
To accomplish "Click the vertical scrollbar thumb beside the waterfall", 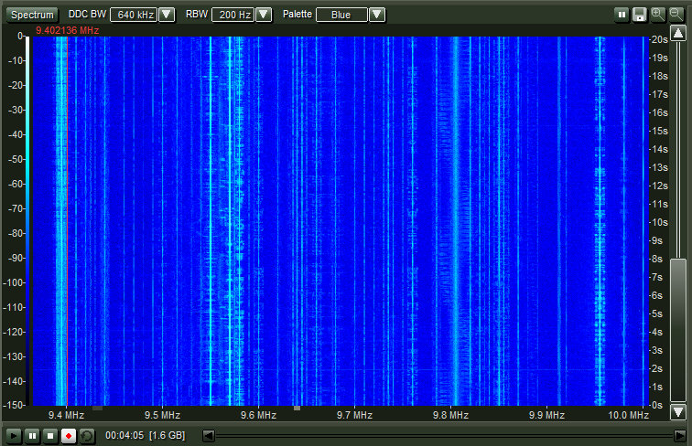I will click(678, 330).
